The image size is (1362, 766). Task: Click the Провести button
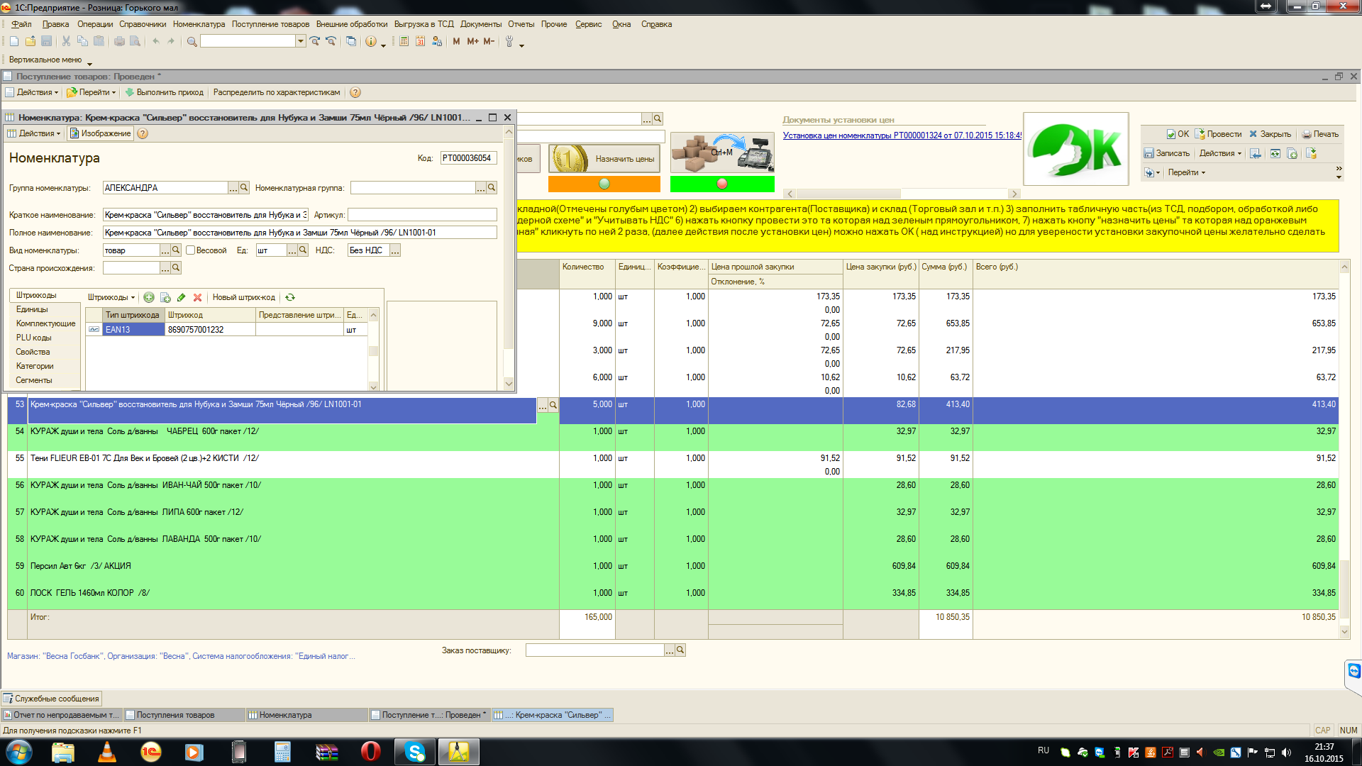click(x=1218, y=134)
